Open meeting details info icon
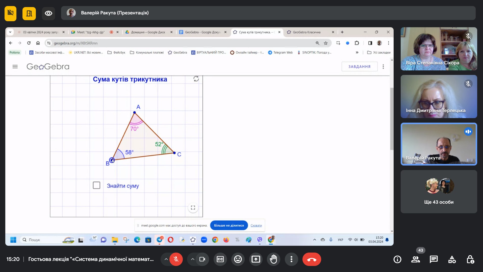 tap(397, 259)
